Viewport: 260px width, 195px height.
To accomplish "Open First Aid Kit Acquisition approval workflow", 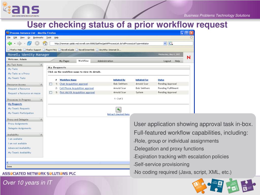I will (77, 92).
